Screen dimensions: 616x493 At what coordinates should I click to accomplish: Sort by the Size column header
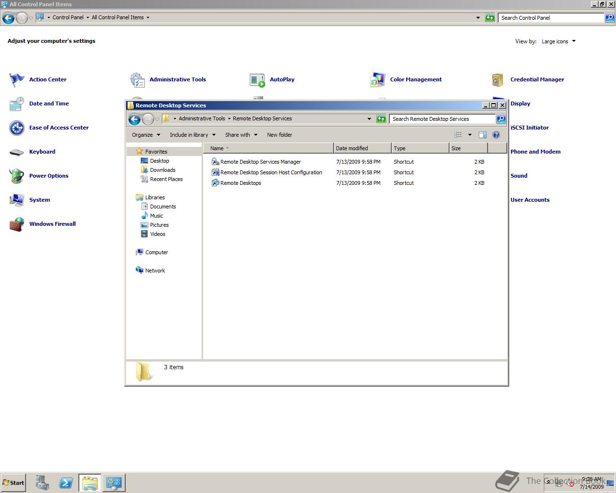click(468, 148)
